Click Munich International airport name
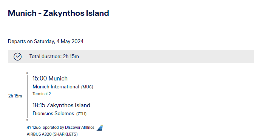261x139 pixels. click(56, 87)
